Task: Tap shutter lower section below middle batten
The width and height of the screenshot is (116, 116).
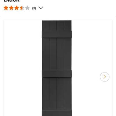Action: 57,94
